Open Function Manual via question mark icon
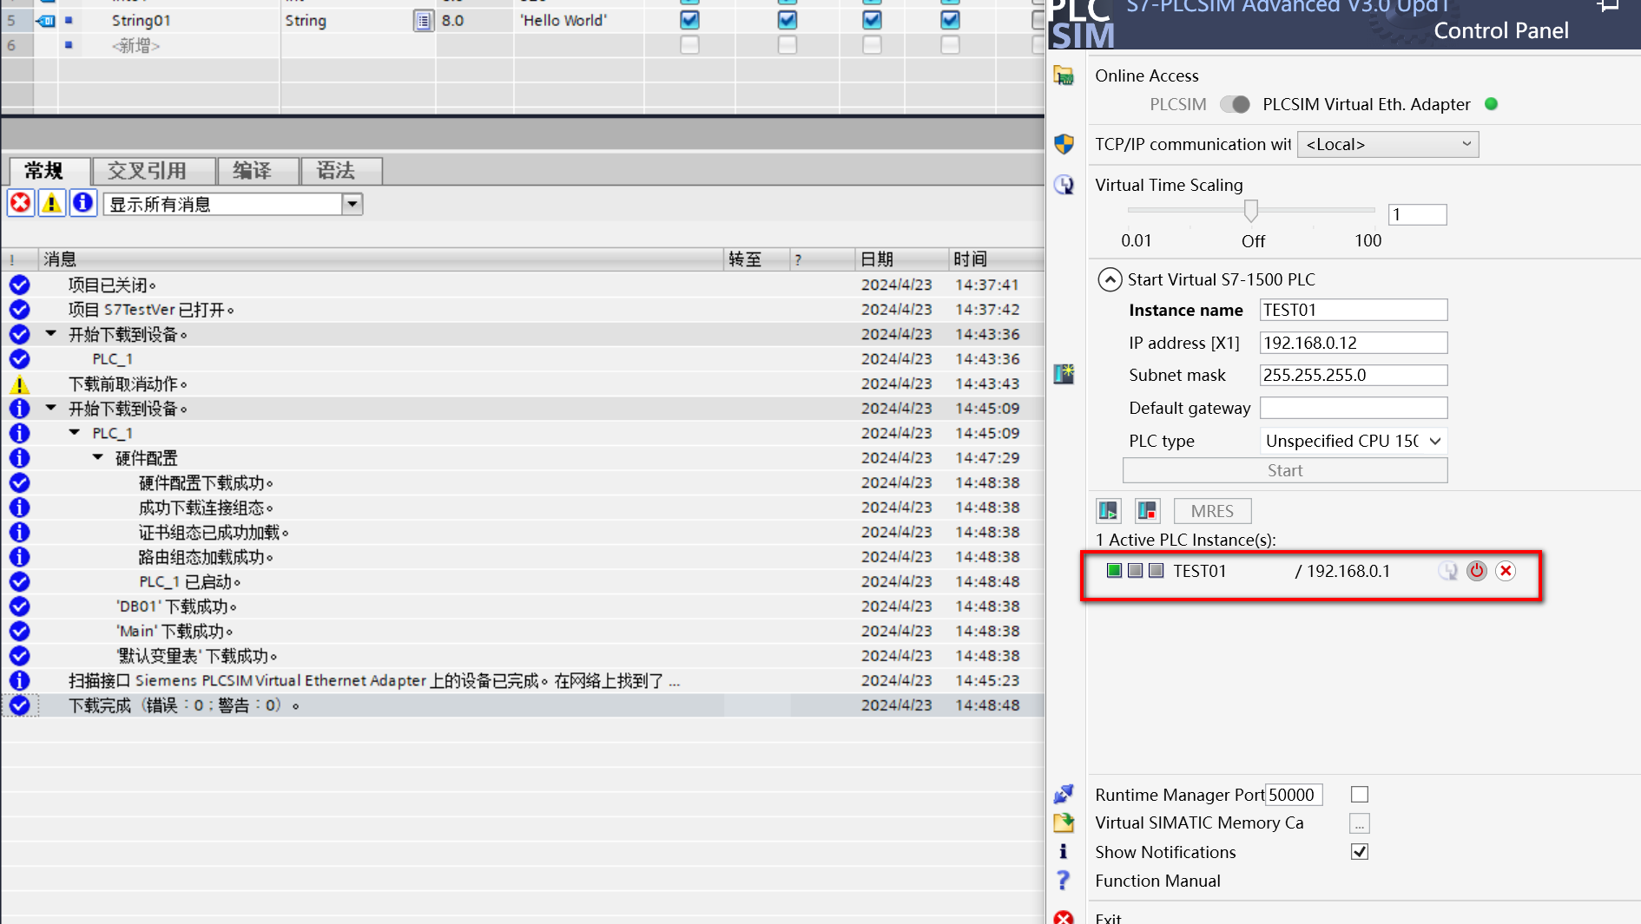This screenshot has width=1641, height=924. 1064,881
